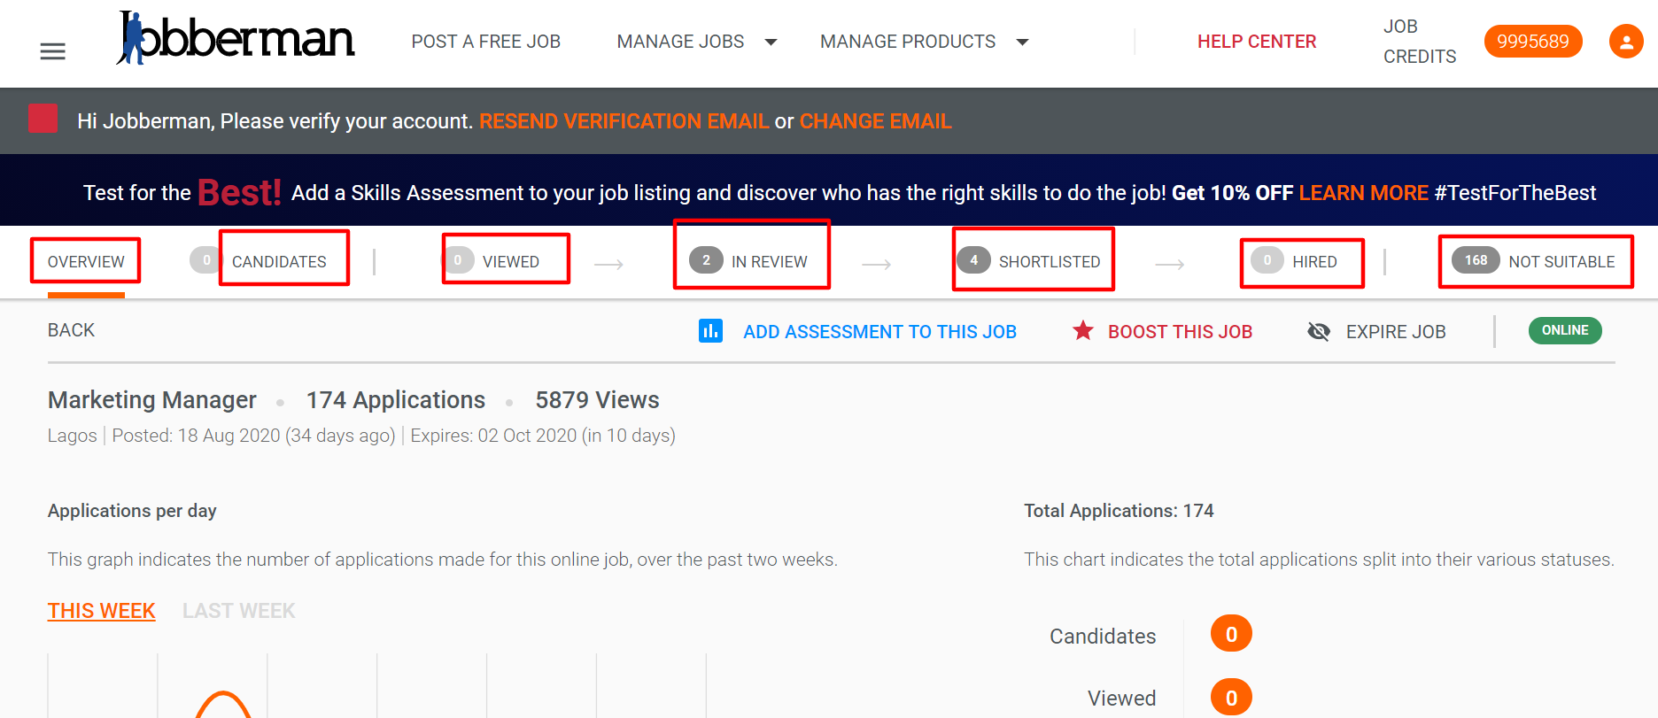Click the orange Viewed count circle
This screenshot has width=1658, height=718.
[1231, 698]
